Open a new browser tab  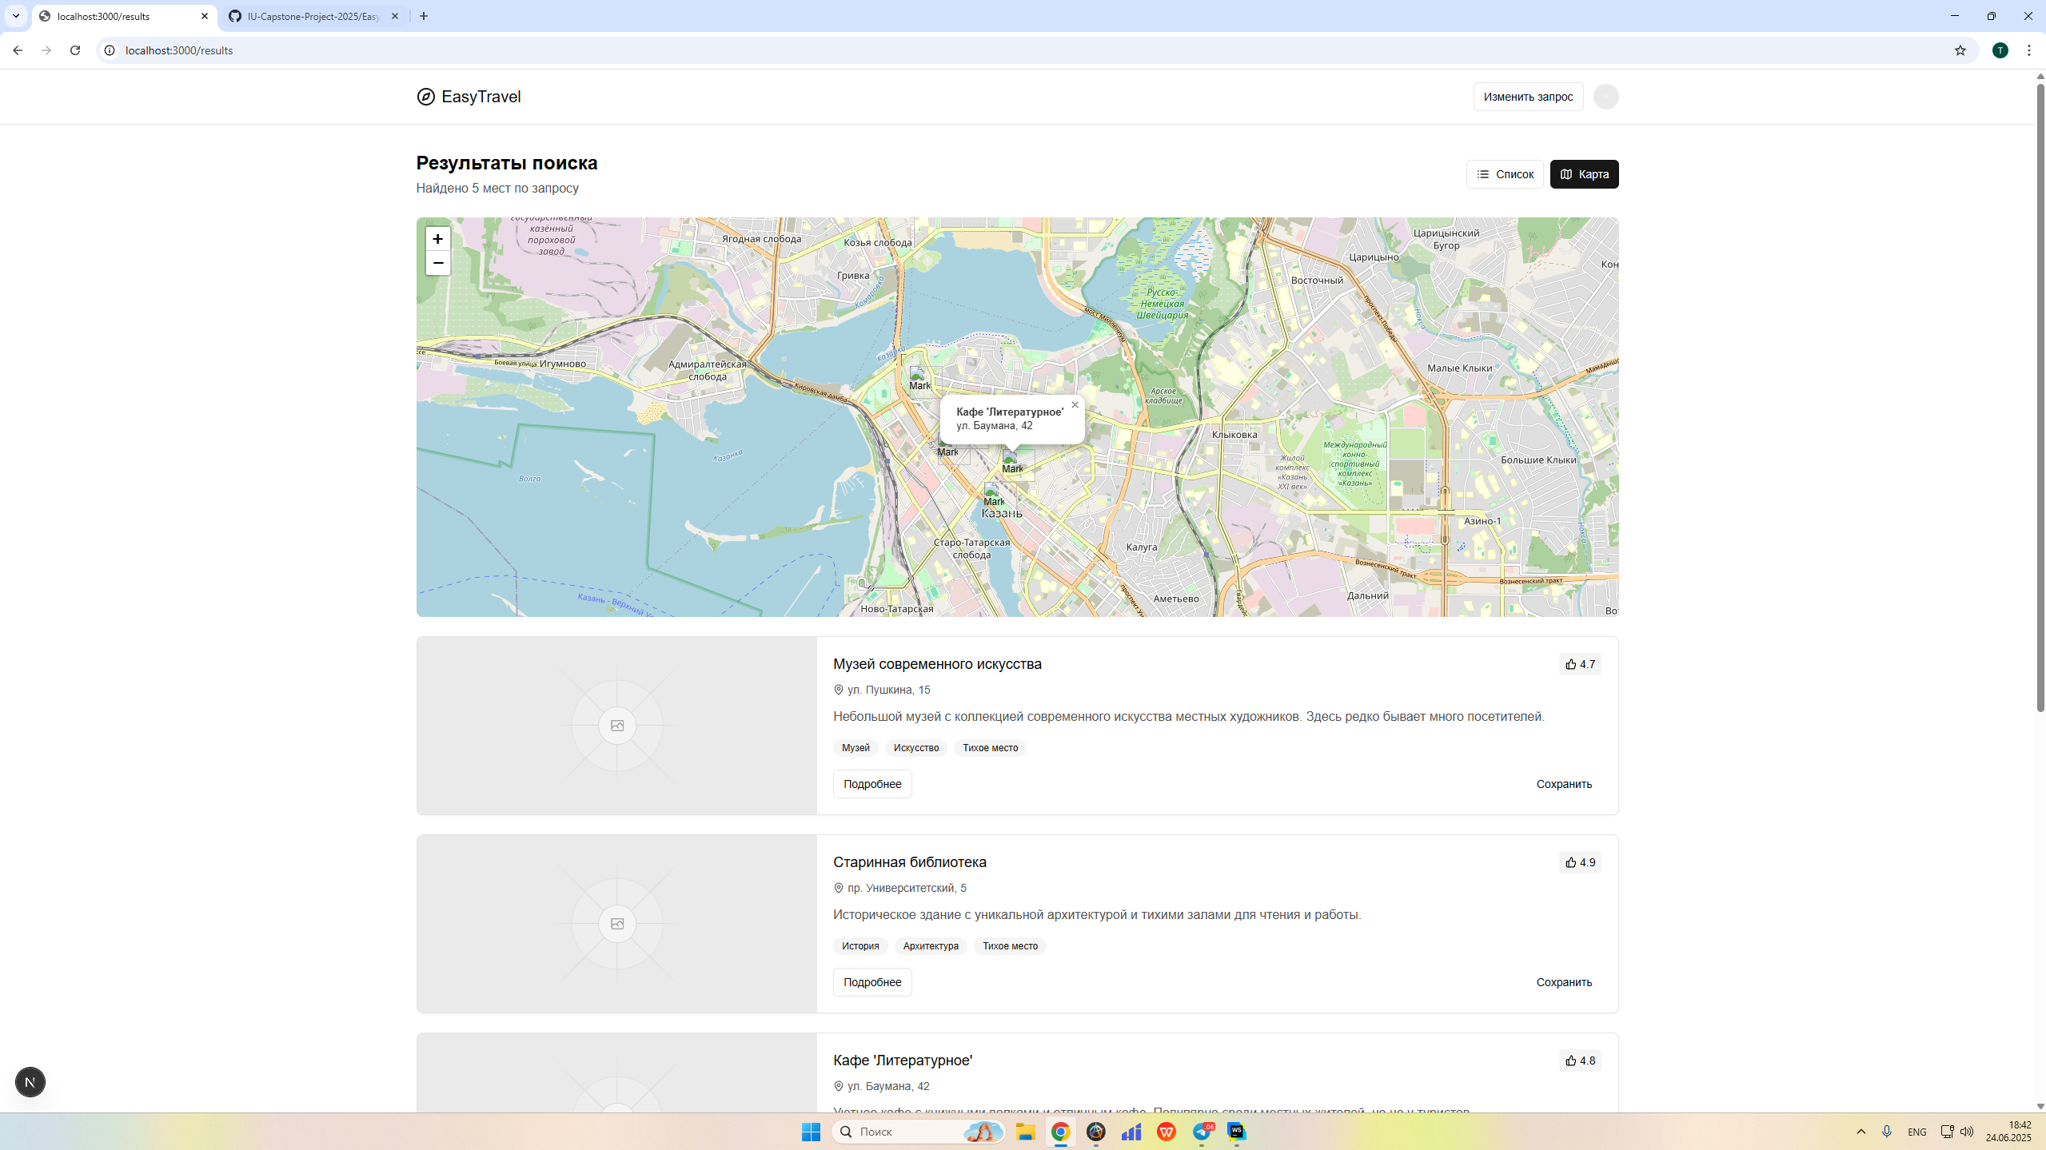[x=424, y=16]
